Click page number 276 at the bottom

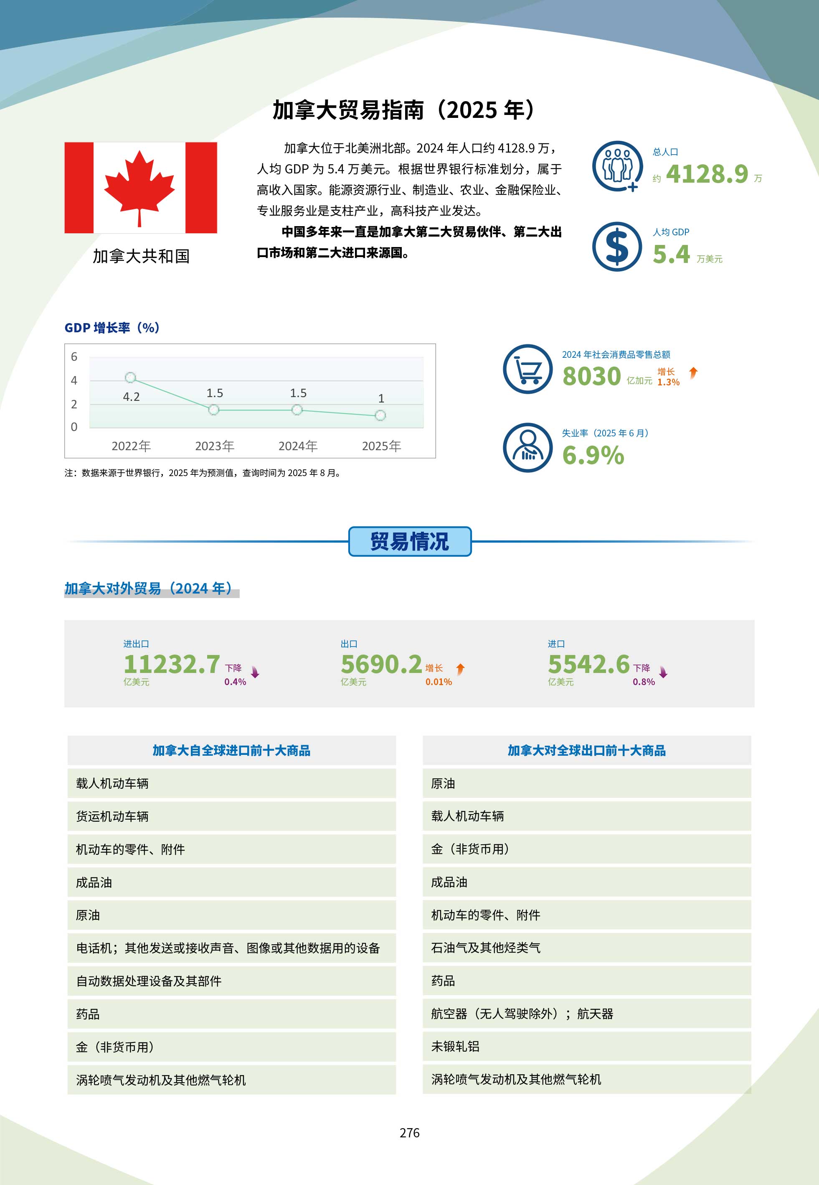(409, 1133)
